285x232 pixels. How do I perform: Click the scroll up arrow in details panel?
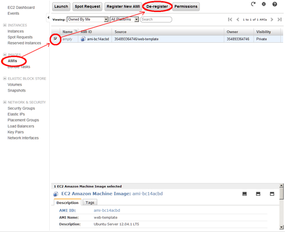(281, 186)
